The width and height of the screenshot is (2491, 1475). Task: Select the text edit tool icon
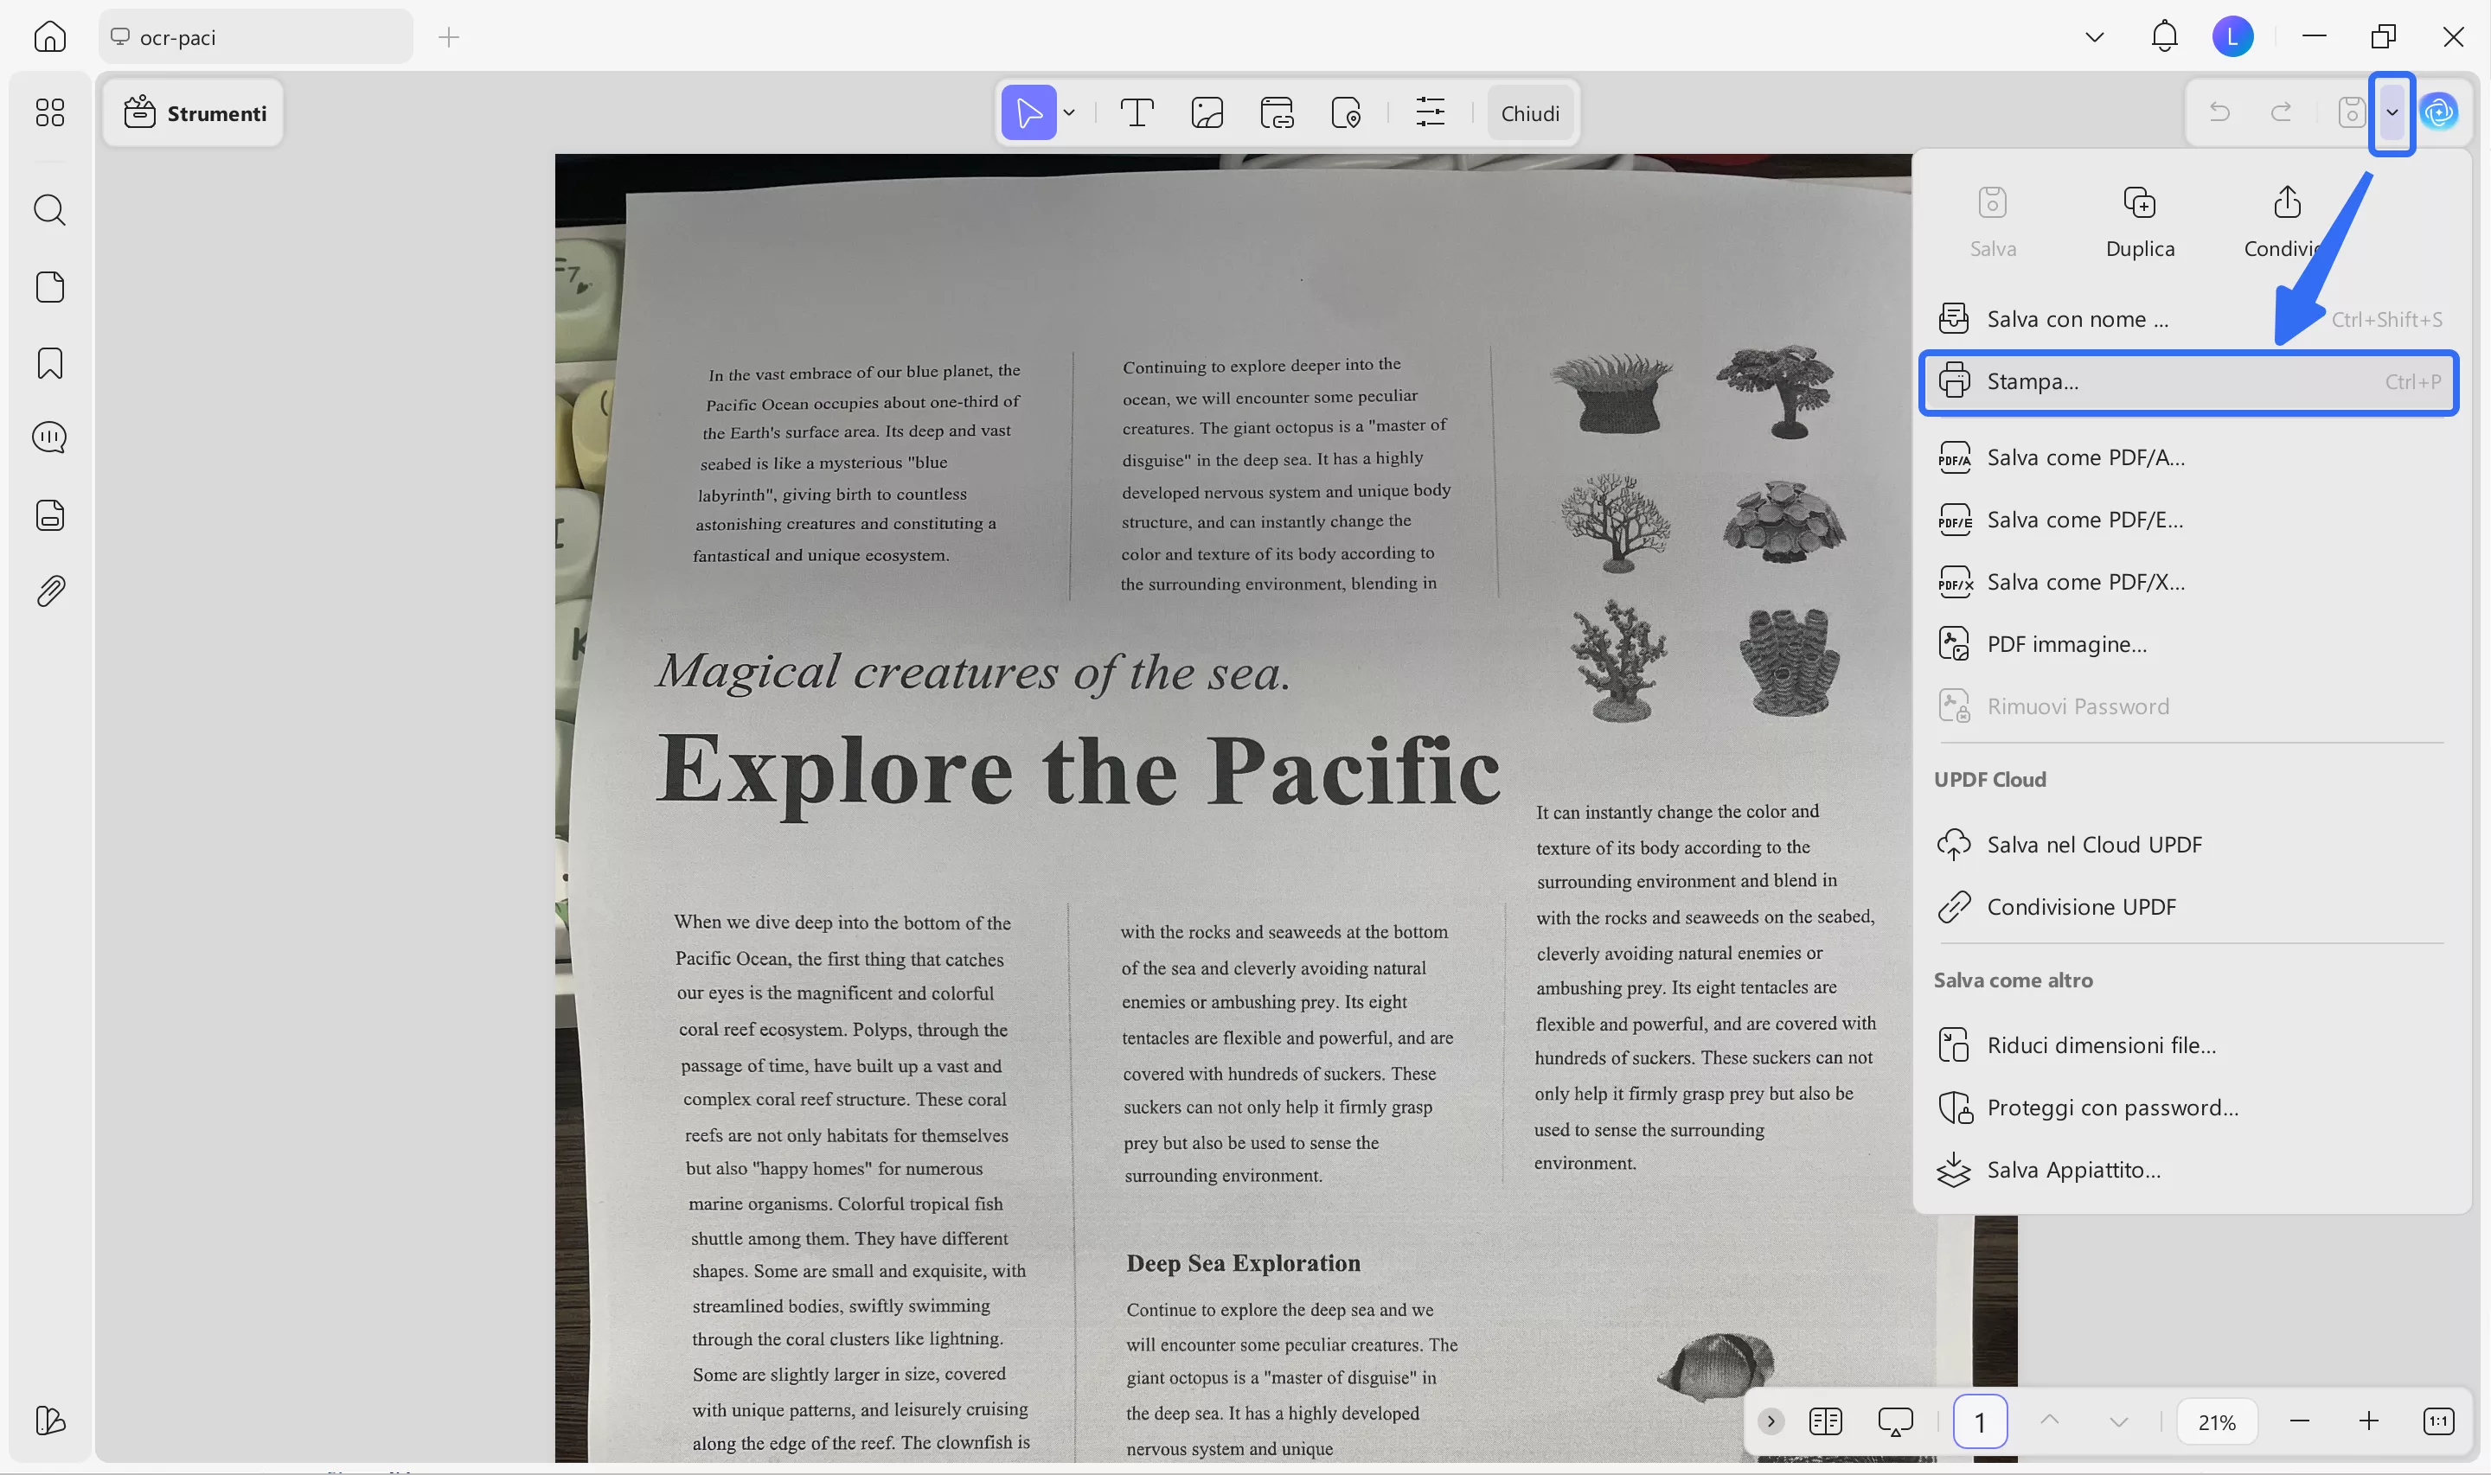click(1137, 113)
